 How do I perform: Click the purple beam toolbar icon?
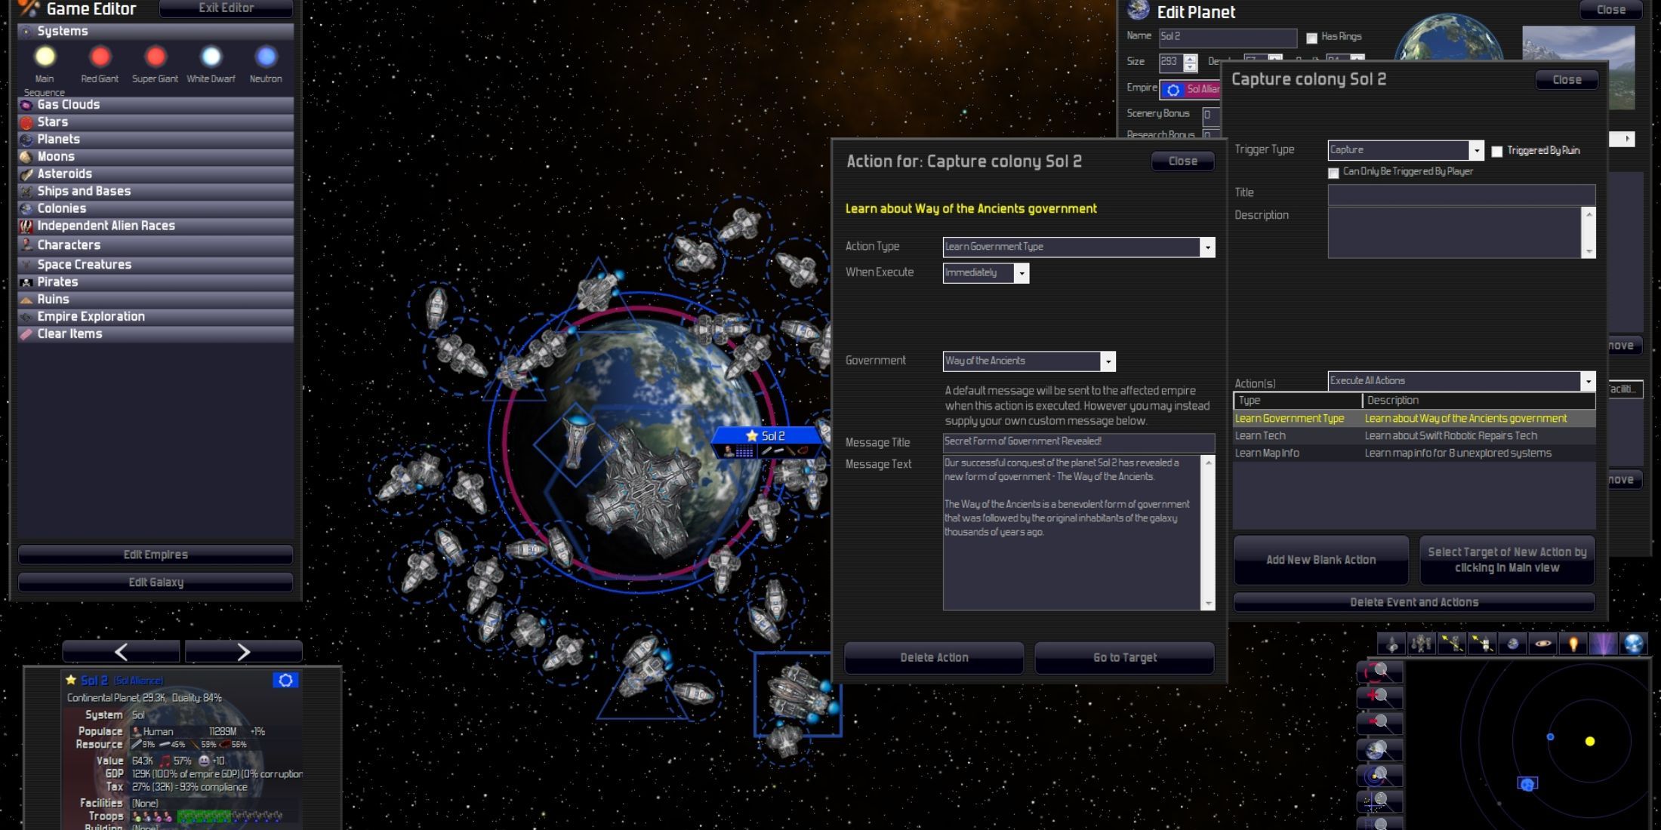(1603, 644)
